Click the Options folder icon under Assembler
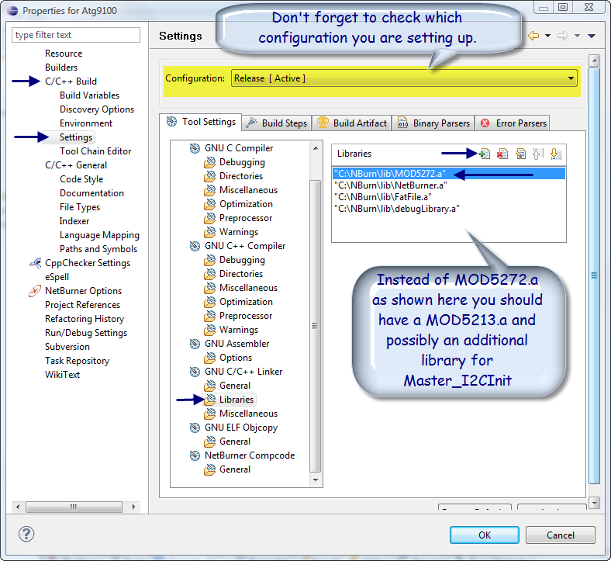 pyautogui.click(x=209, y=358)
